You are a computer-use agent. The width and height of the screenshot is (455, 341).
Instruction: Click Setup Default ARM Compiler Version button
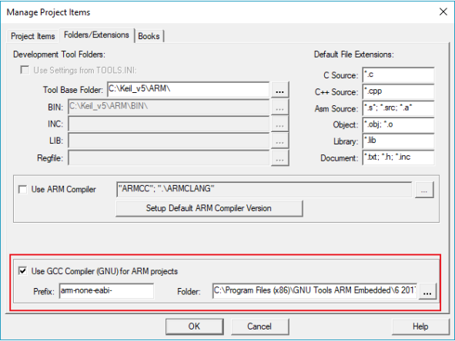coord(209,208)
